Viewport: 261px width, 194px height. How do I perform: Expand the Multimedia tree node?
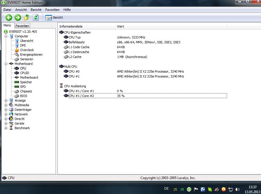(6, 105)
